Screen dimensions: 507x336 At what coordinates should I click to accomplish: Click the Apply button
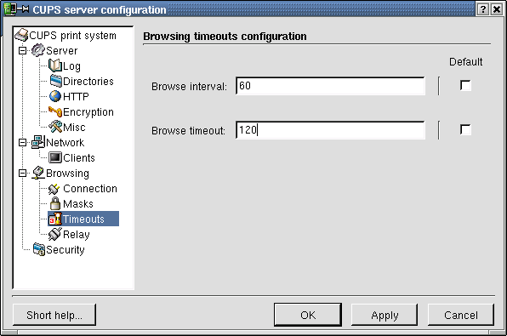click(x=385, y=315)
